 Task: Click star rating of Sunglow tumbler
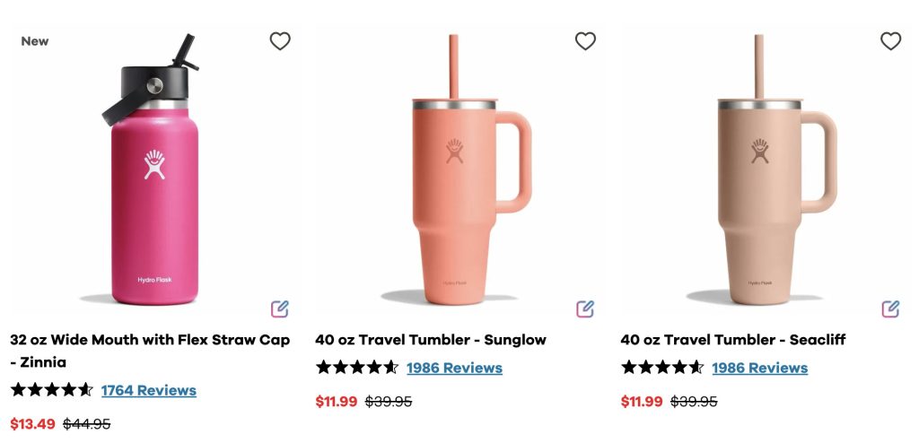click(x=357, y=368)
